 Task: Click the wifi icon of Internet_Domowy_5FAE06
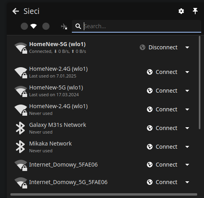[21, 165]
